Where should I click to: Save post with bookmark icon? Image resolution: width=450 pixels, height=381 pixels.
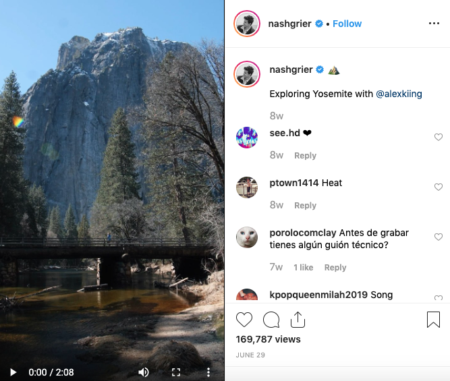[x=433, y=320]
